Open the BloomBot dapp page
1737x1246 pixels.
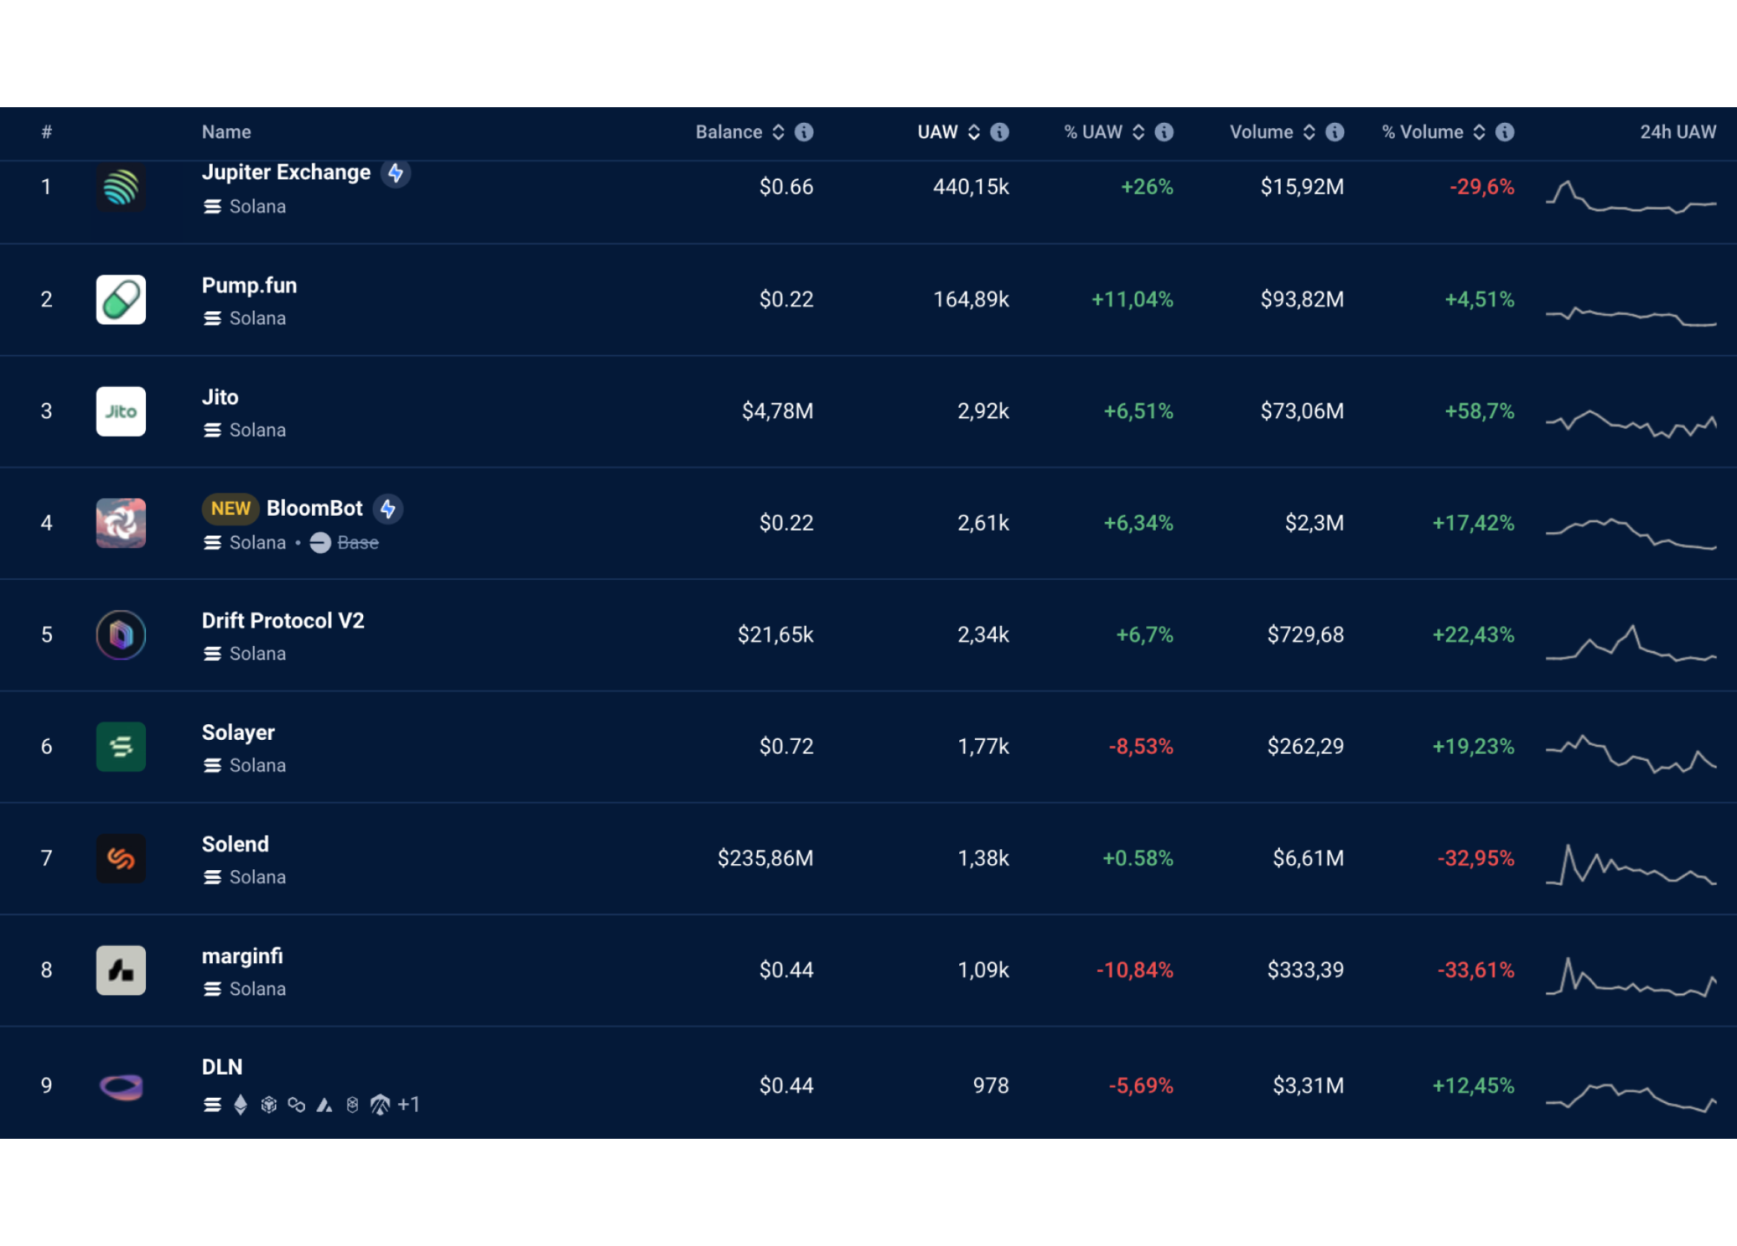(314, 508)
